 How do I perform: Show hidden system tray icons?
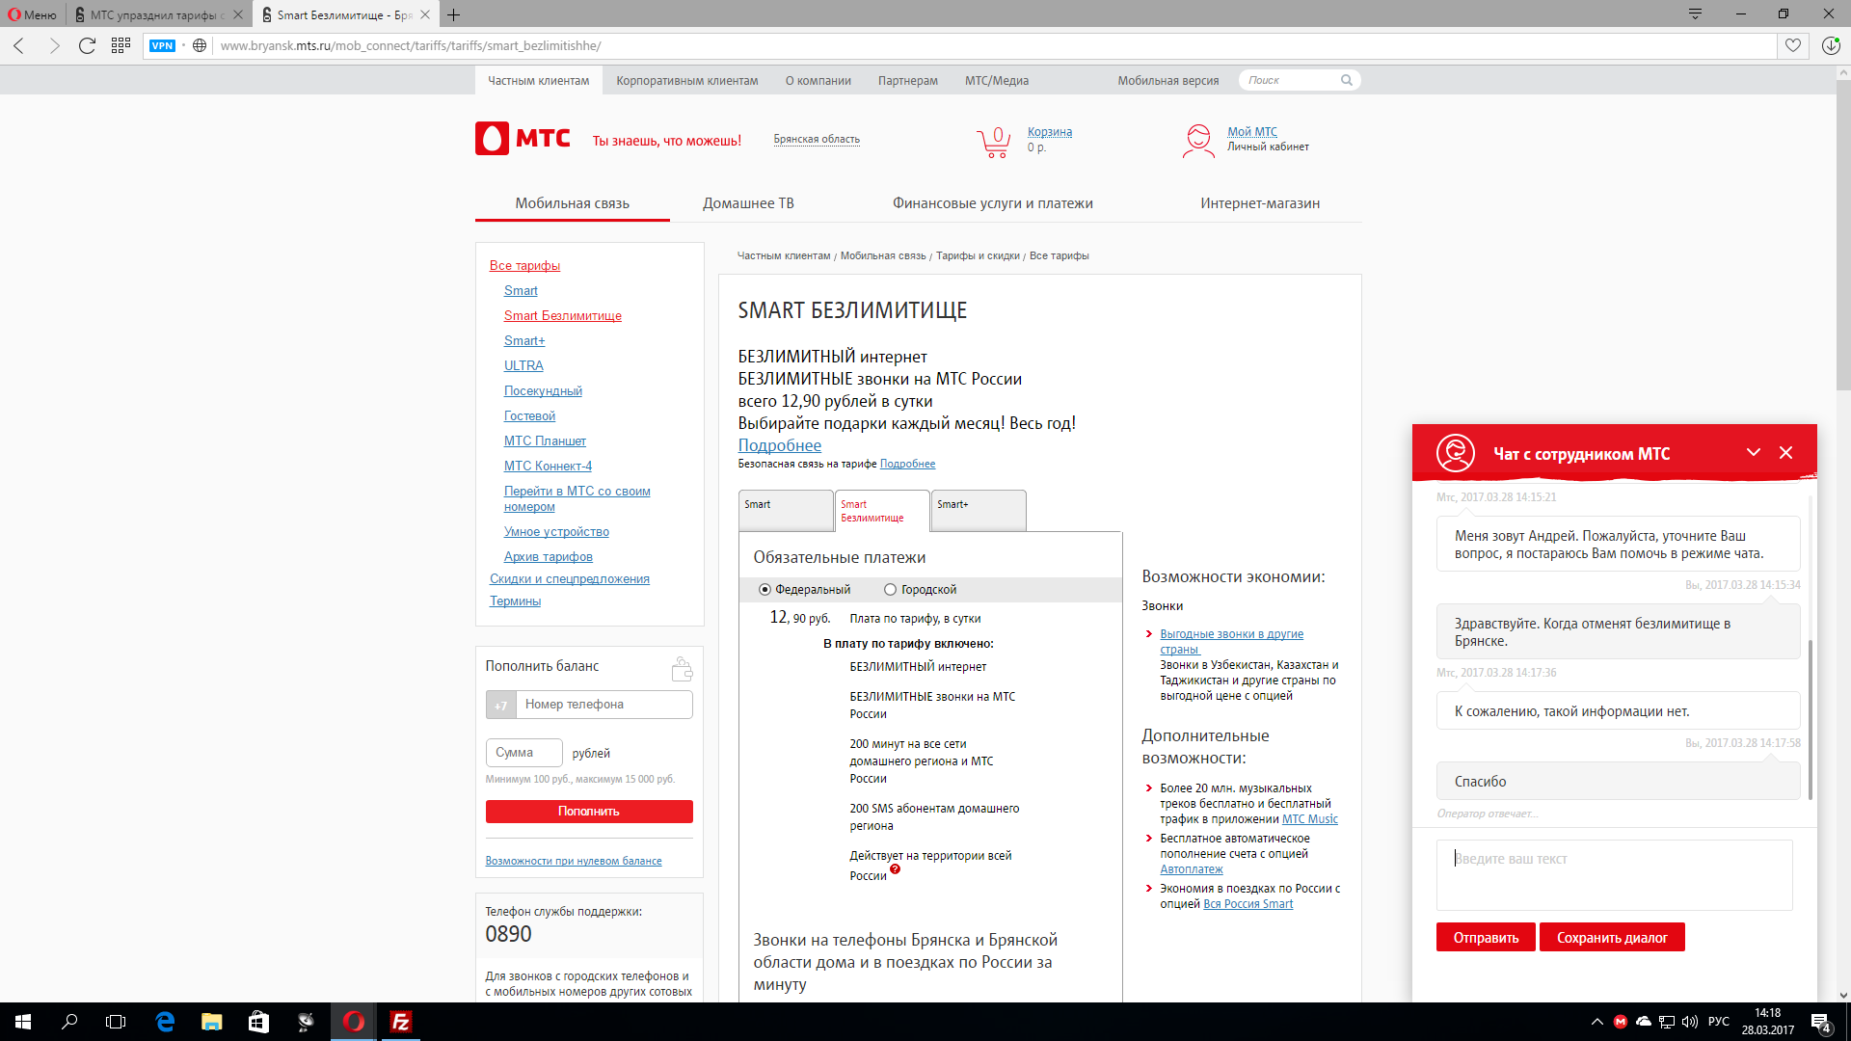click(x=1597, y=1022)
